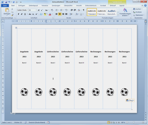Click the Grow Font icon
The image size is (148, 125).
click(39, 10)
